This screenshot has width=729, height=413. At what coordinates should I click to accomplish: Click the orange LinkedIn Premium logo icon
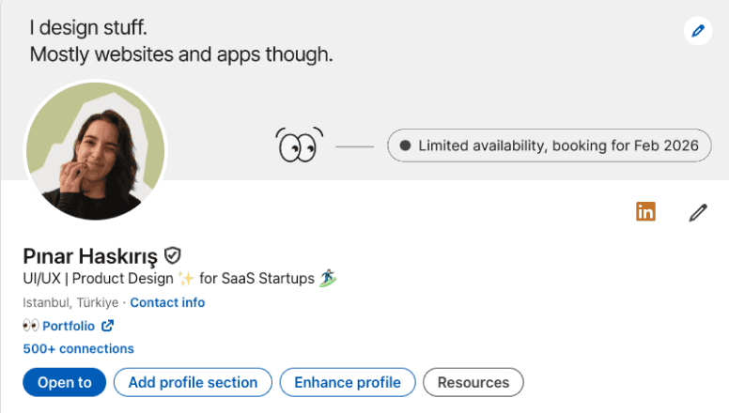pyautogui.click(x=645, y=212)
